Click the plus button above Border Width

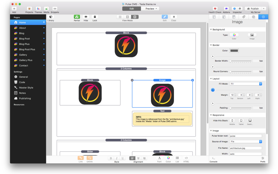click(x=213, y=56)
